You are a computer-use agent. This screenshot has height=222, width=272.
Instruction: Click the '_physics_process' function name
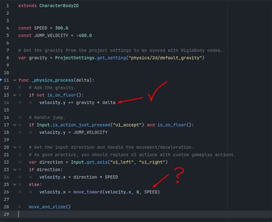tap(52, 80)
